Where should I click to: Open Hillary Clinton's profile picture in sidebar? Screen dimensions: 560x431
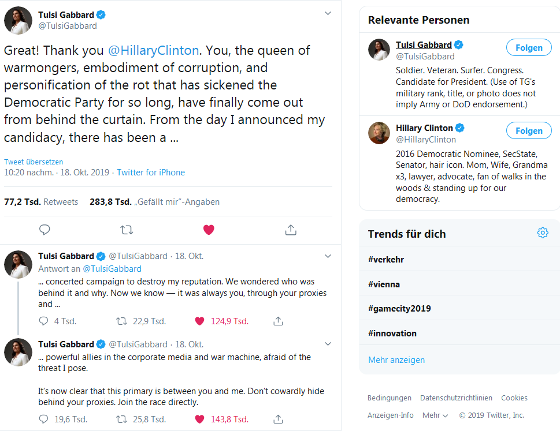(379, 133)
